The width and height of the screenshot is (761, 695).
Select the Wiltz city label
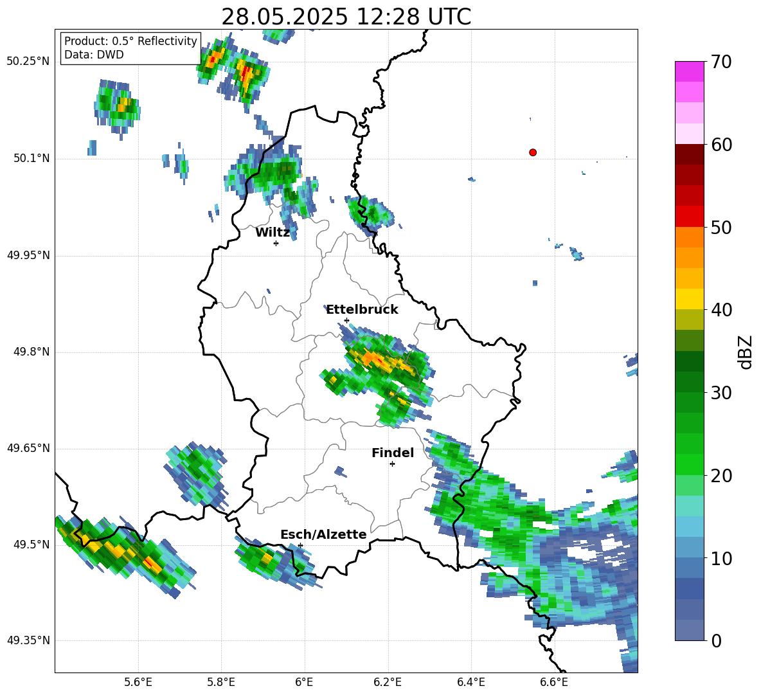(x=273, y=233)
